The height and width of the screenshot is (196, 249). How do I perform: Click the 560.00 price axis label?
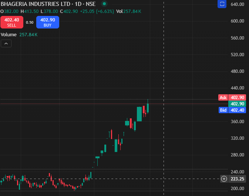[238, 38]
